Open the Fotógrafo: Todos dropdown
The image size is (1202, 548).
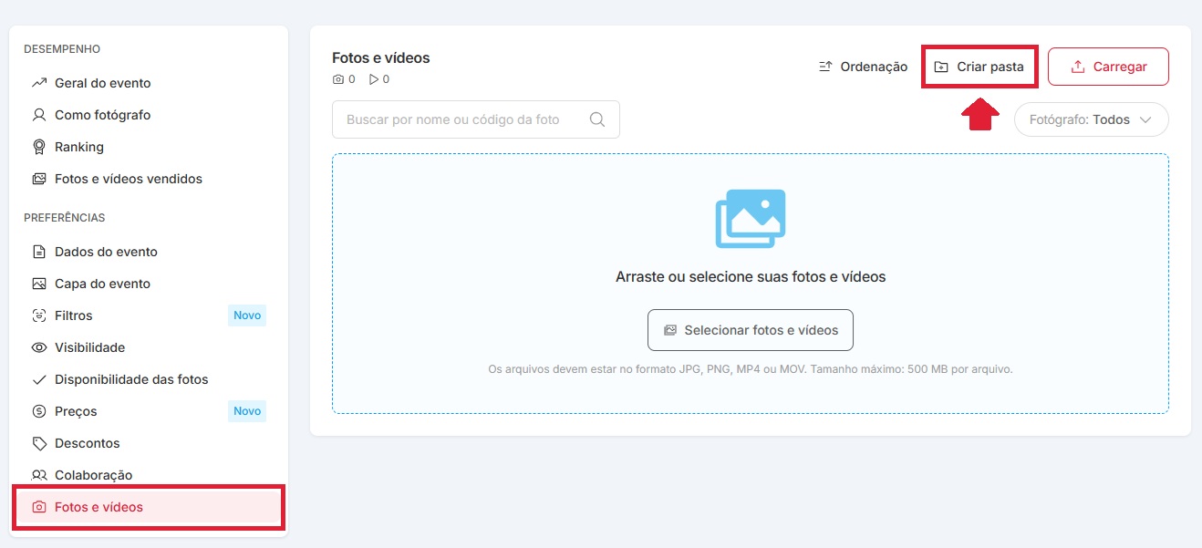tap(1092, 119)
